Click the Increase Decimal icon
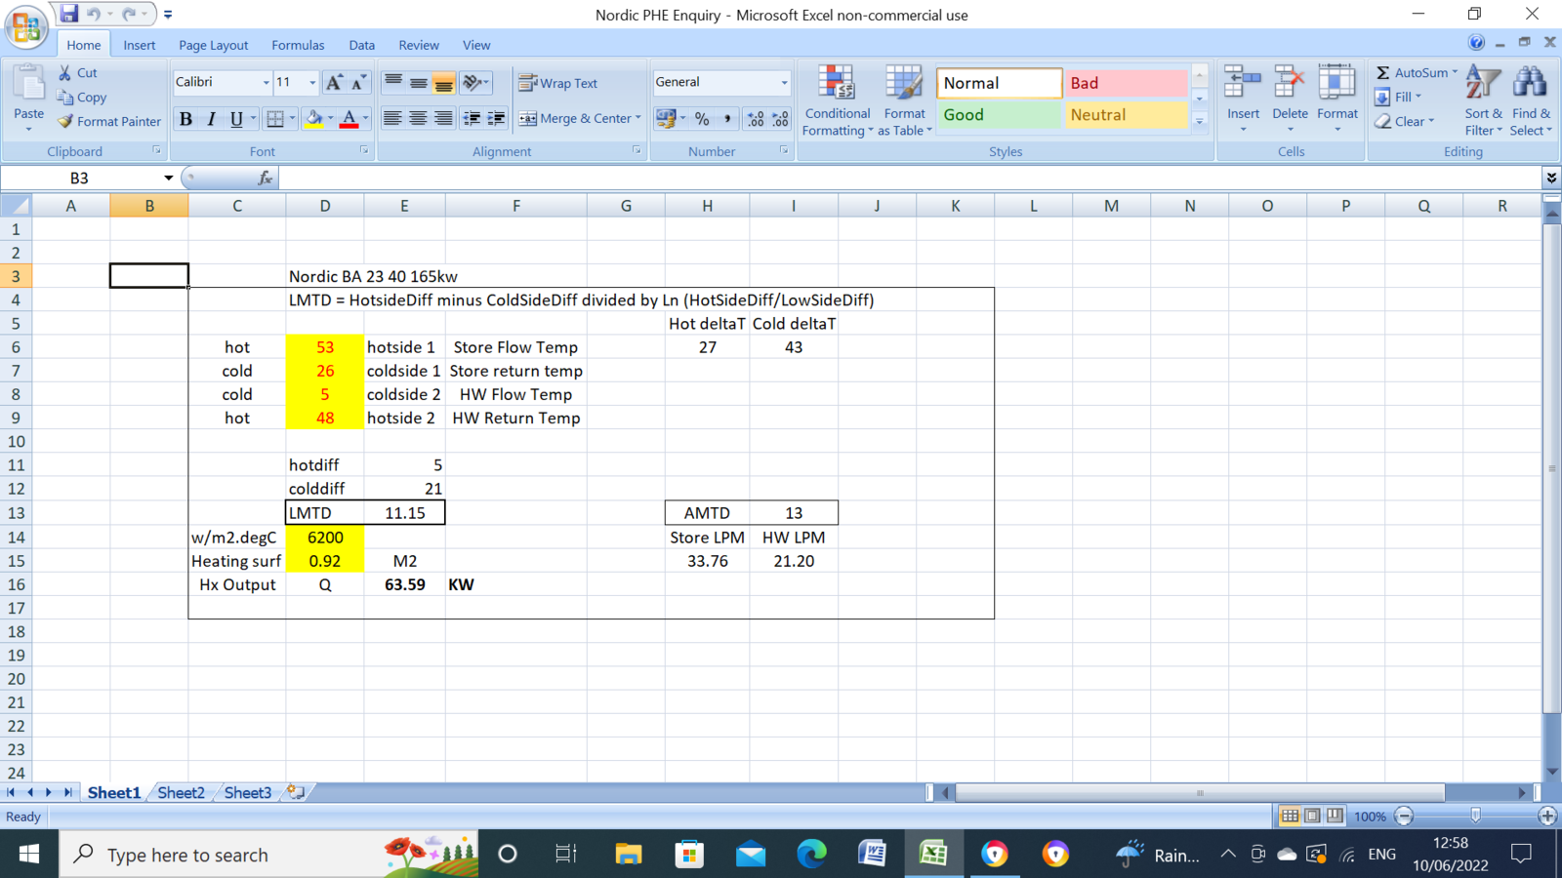Screen dimensions: 1562x878 [756, 119]
